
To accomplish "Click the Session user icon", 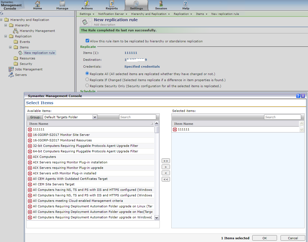I will pos(161,4).
